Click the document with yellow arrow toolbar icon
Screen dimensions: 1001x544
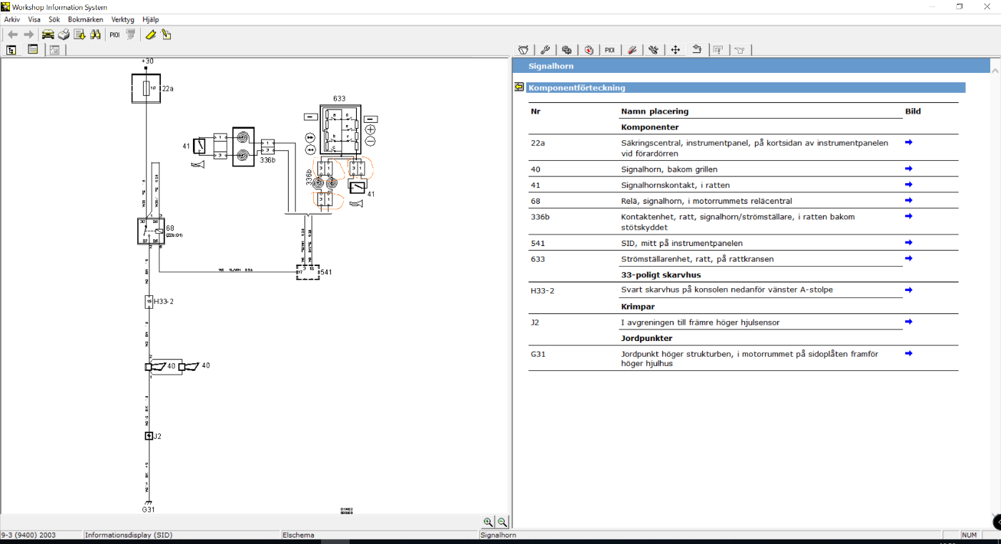79,34
